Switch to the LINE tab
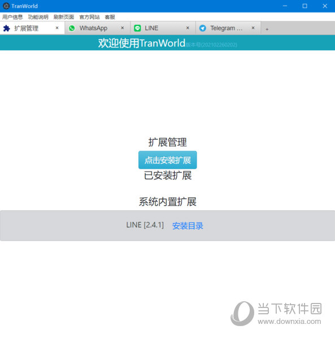335x338 pixels. click(163, 28)
